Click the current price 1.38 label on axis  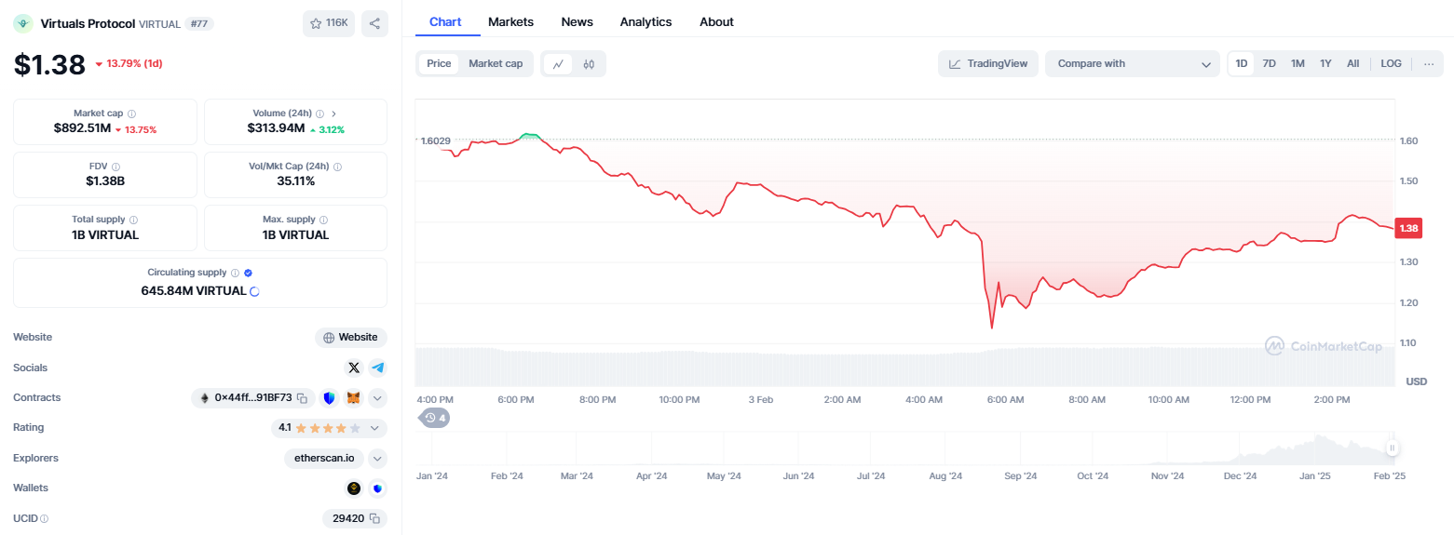[x=1408, y=228]
